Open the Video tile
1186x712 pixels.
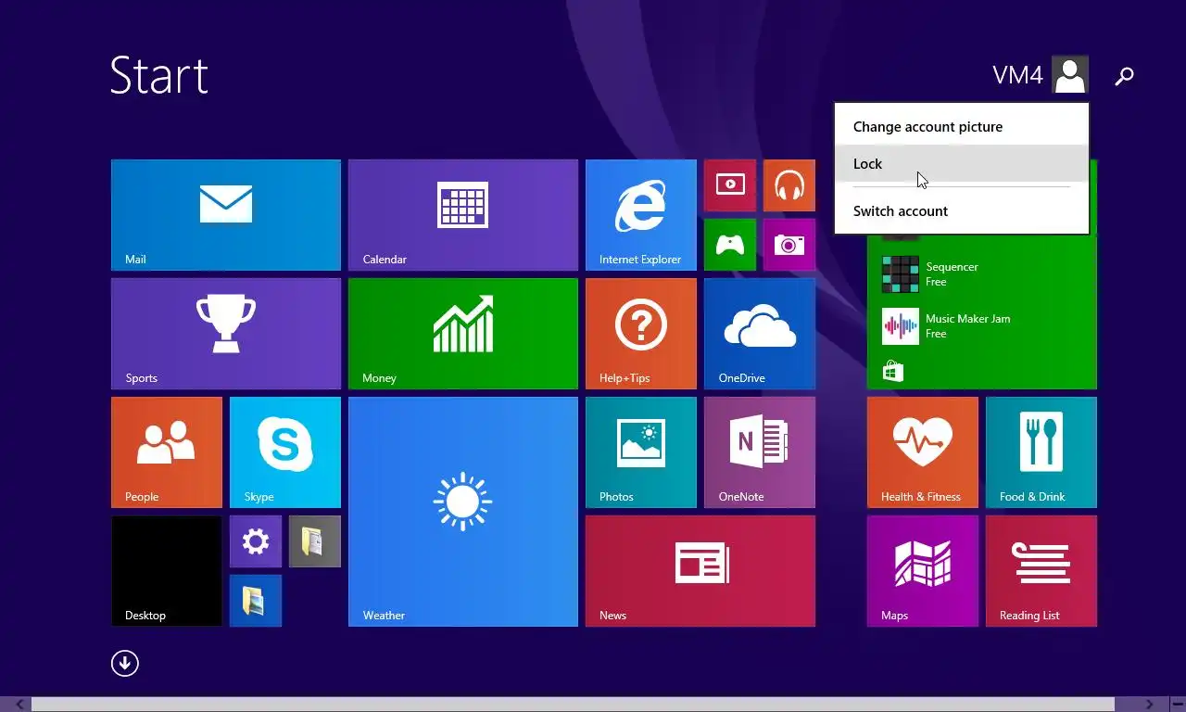pyautogui.click(x=730, y=185)
